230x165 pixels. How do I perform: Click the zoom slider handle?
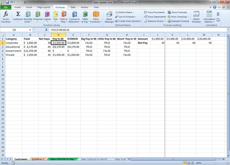[x=216, y=163]
